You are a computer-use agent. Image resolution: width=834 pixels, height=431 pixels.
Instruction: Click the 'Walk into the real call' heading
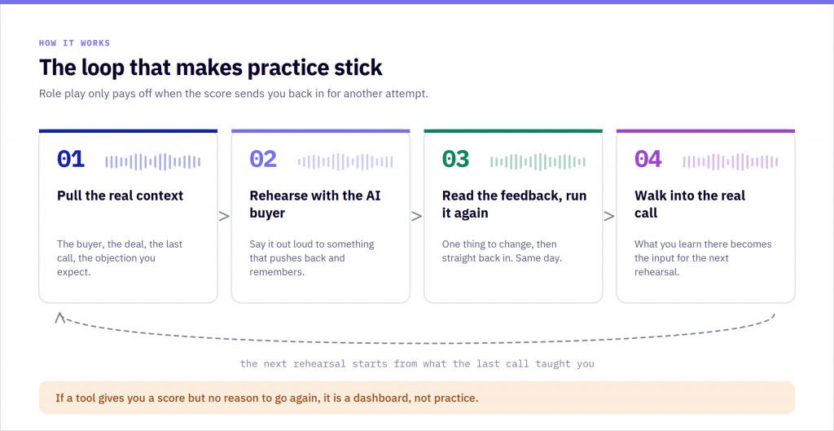[690, 205]
